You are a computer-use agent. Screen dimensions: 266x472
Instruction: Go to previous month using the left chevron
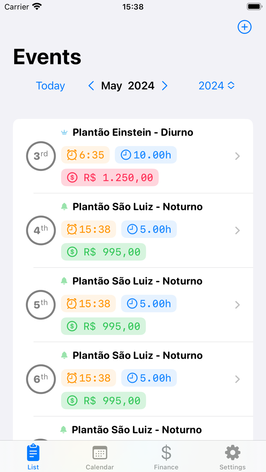point(91,86)
